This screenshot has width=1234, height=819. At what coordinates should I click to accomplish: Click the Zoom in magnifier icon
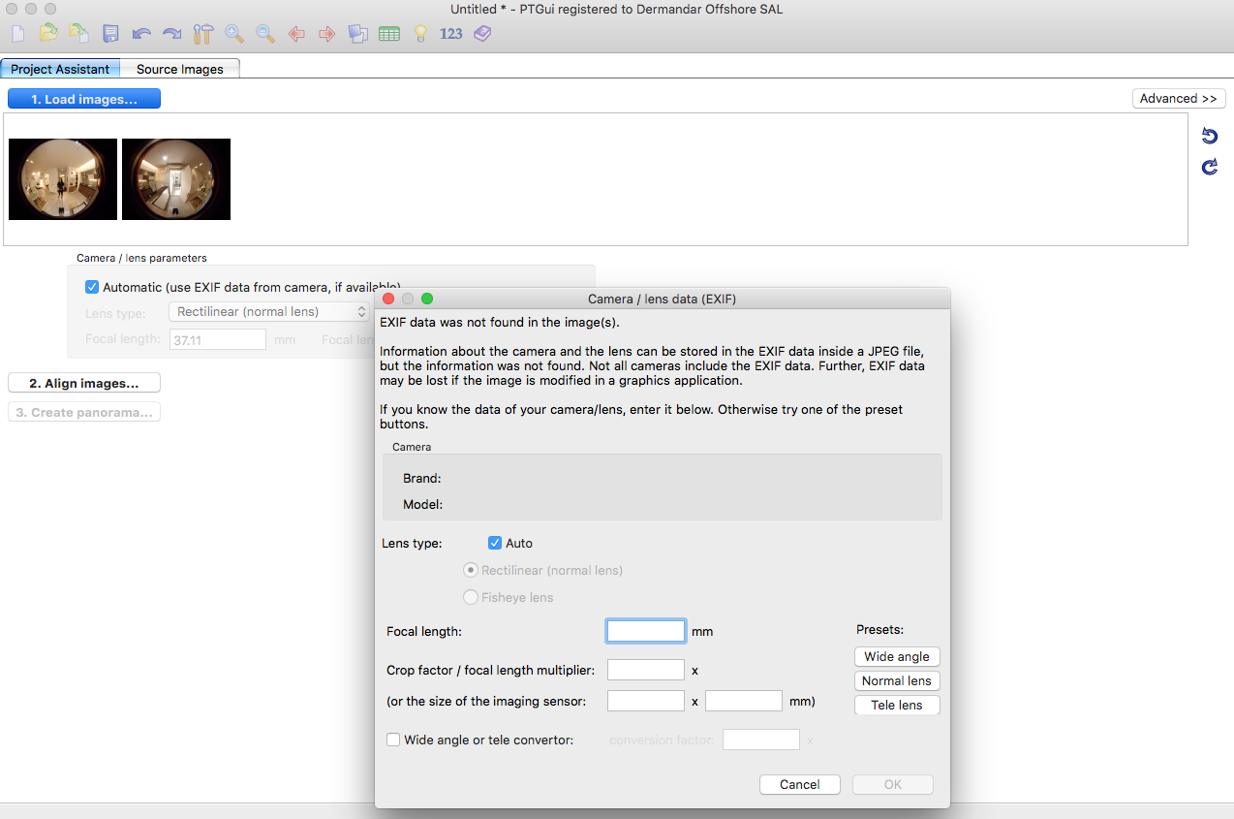coord(233,34)
